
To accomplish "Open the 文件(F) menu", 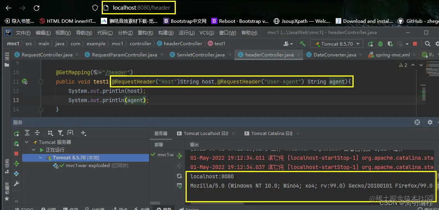I will [23, 32].
